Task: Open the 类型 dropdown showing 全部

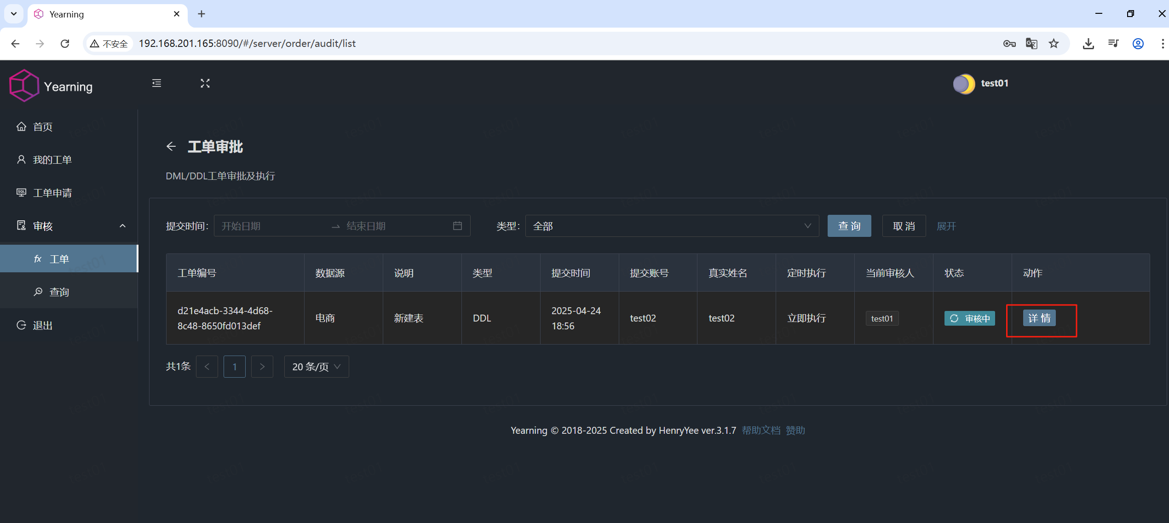Action: (672, 226)
